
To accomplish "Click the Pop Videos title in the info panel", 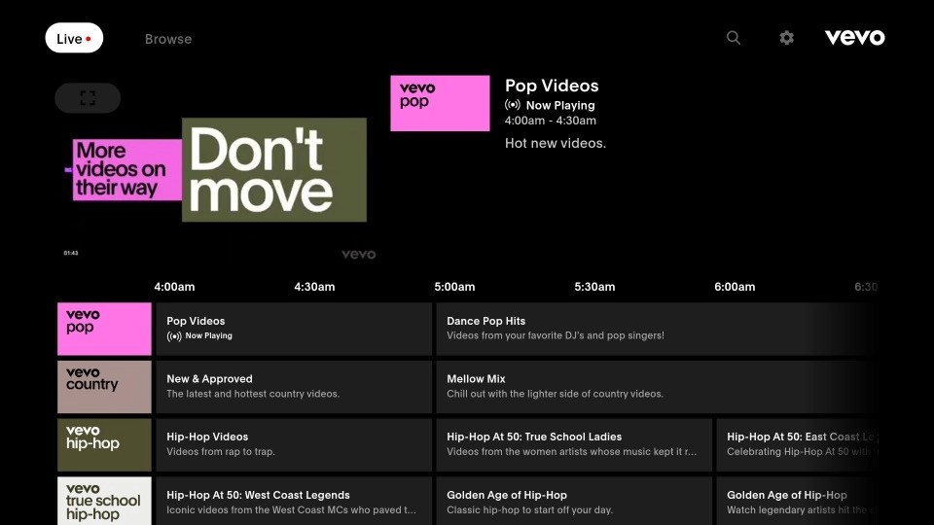I will click(552, 86).
